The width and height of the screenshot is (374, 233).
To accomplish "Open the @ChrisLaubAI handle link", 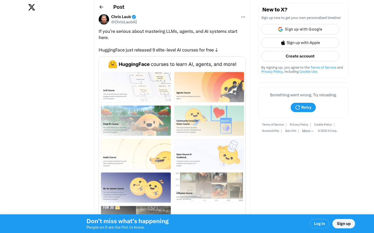I will 124,22.
